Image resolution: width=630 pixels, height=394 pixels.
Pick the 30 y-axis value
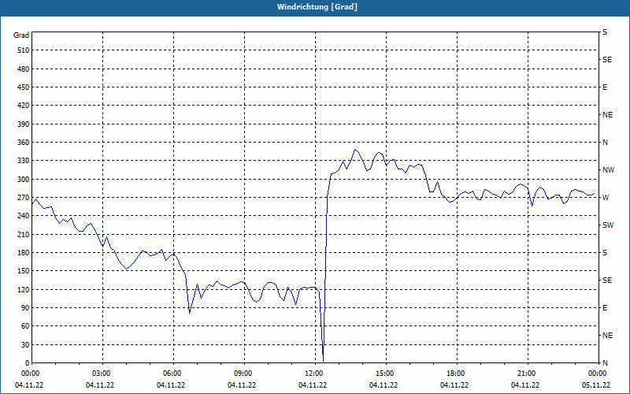tap(25, 344)
